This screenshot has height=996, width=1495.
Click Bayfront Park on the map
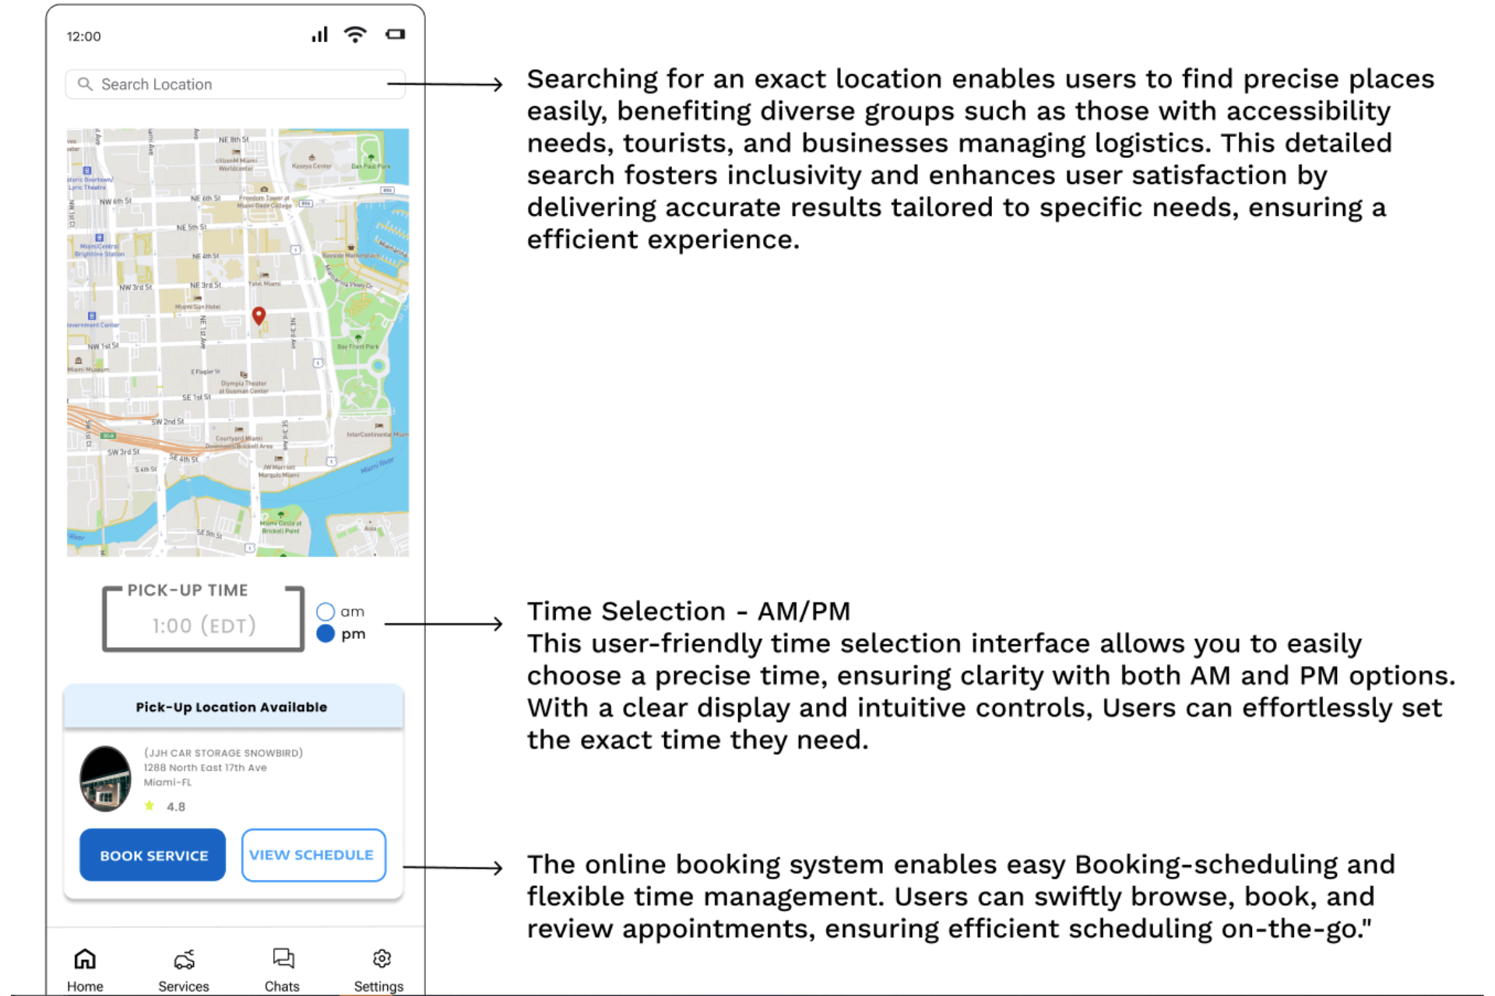358,342
